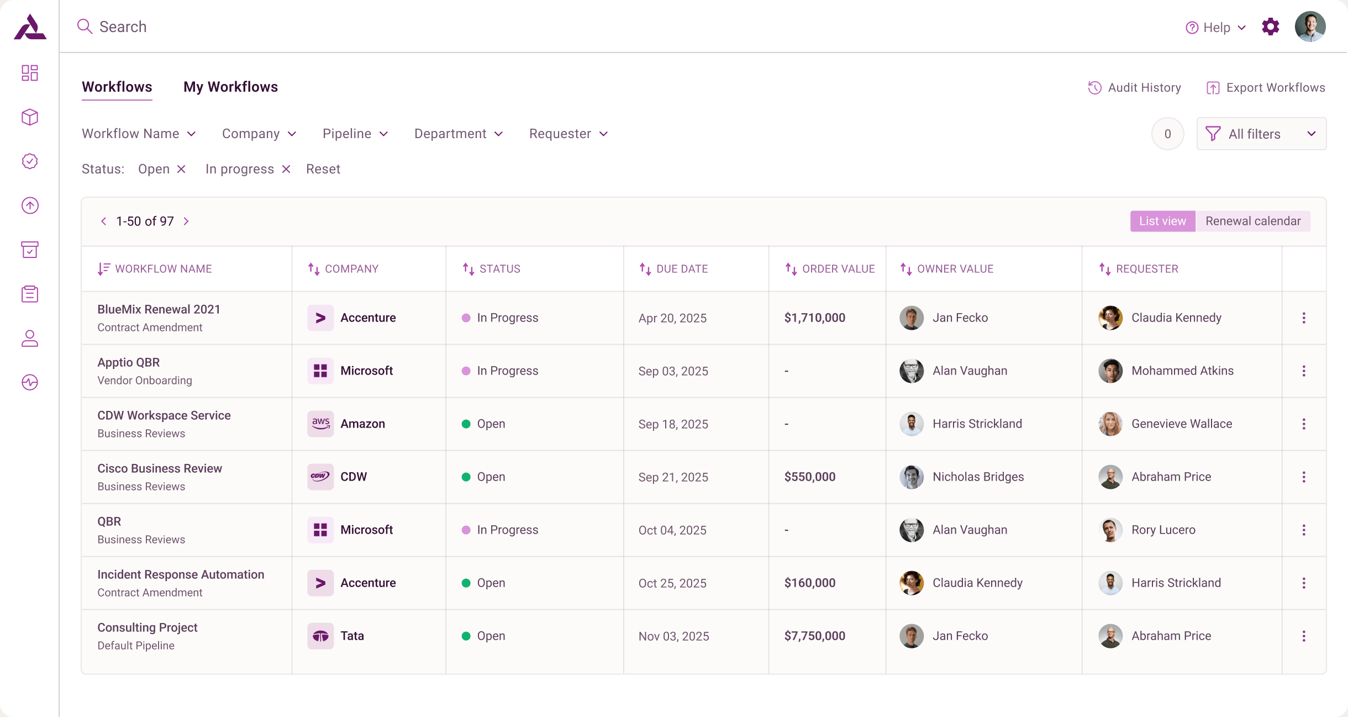The height and width of the screenshot is (717, 1348).
Task: Open BlueMix Renewal 2021 workflow
Action: click(159, 309)
